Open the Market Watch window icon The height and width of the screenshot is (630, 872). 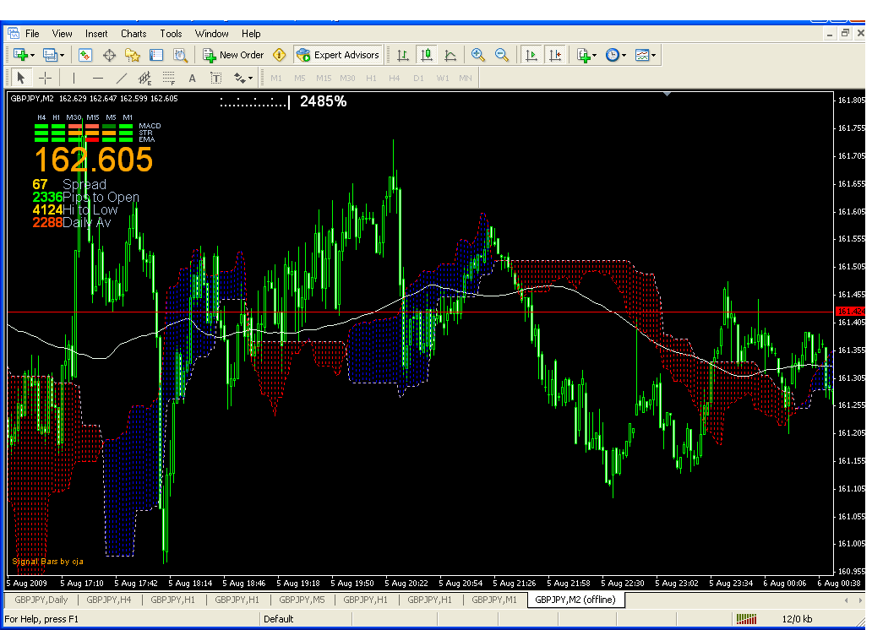(84, 55)
